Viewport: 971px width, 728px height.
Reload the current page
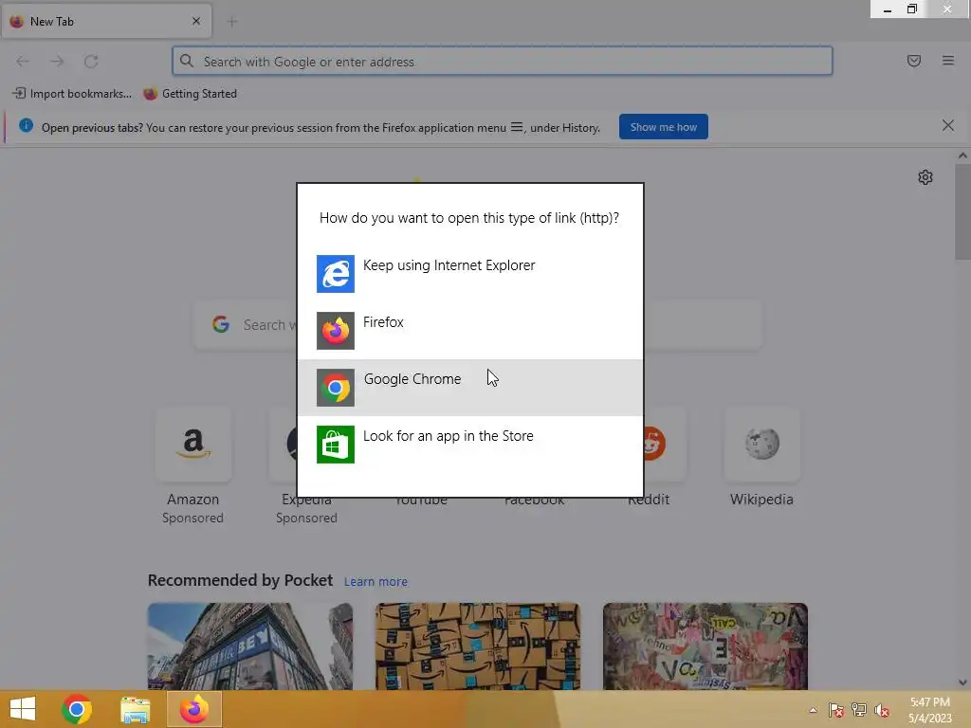91,62
